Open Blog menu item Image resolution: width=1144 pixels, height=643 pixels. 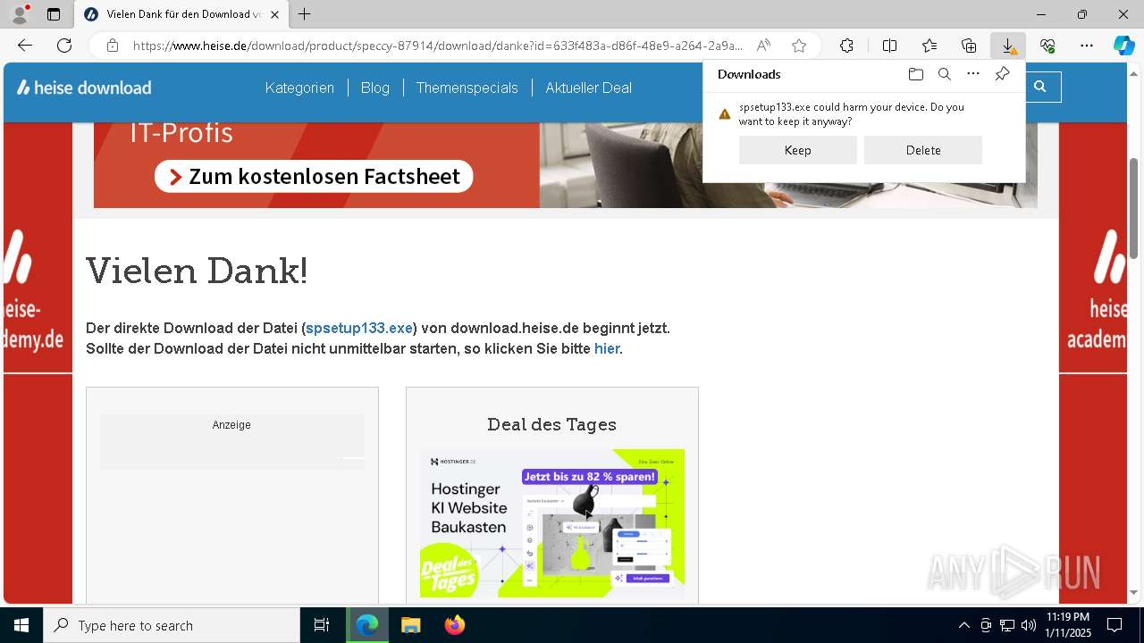click(x=375, y=88)
